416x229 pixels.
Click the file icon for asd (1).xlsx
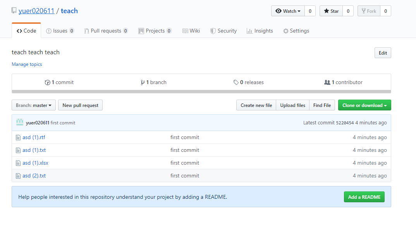point(18,163)
